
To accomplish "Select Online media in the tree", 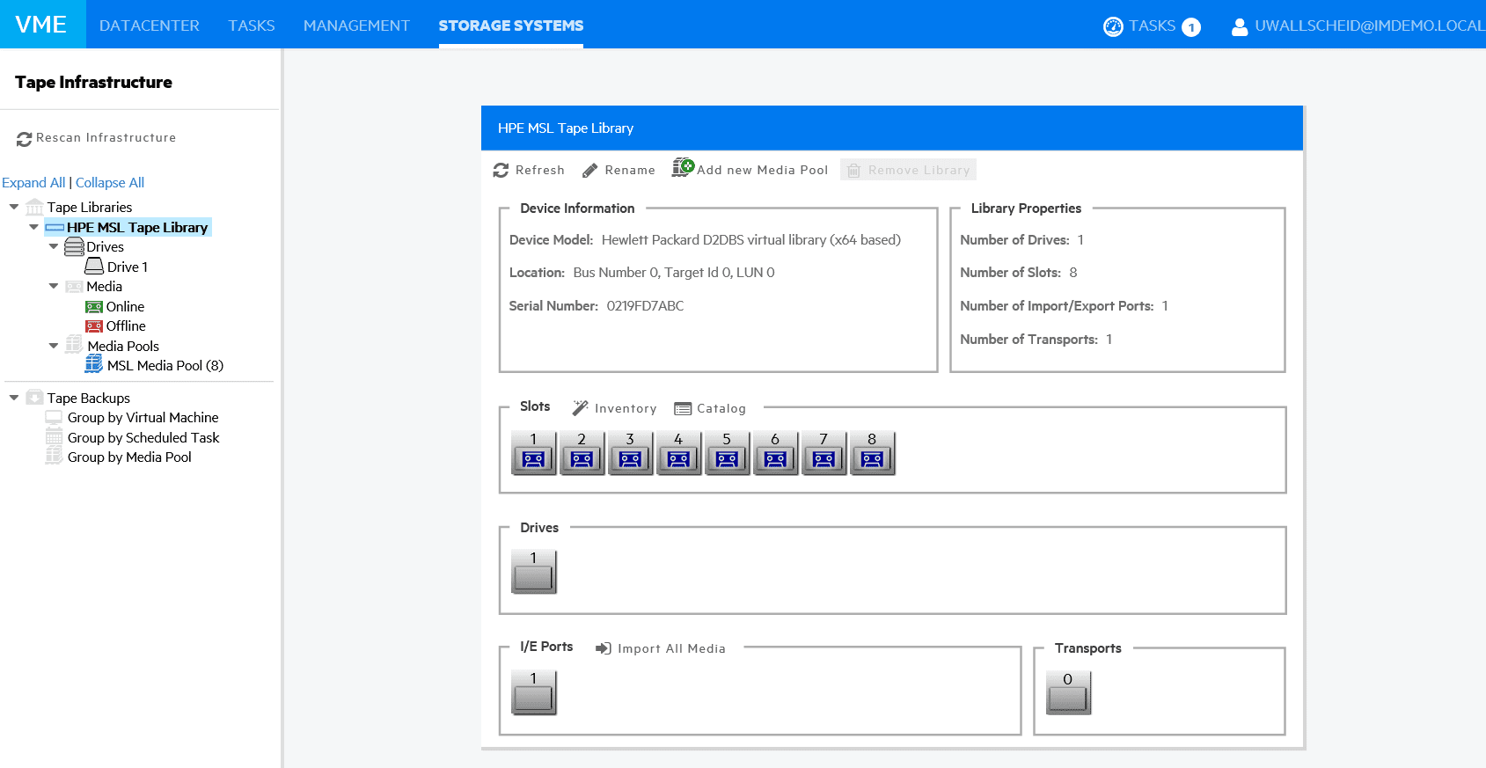I will point(125,306).
